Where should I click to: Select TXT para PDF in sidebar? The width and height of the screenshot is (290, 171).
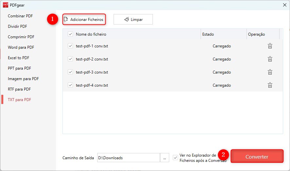click(19, 100)
